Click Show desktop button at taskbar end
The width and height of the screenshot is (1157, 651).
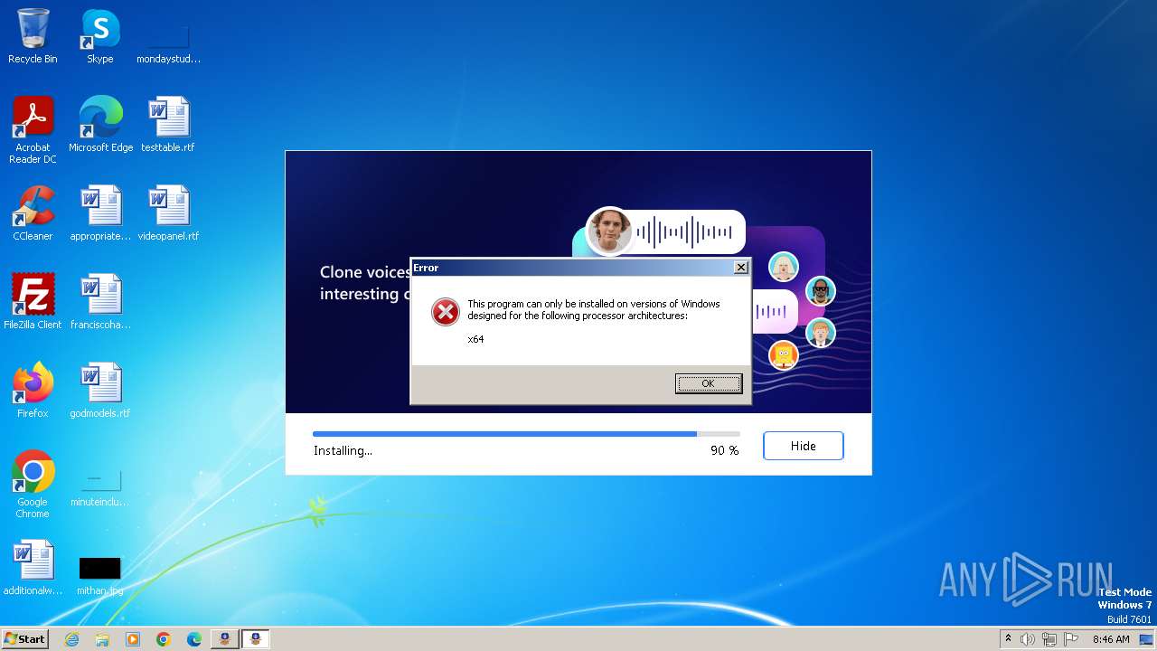[x=1146, y=639]
